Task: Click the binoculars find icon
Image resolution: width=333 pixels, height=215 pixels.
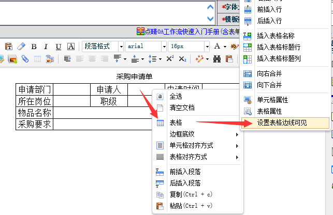Action: pos(216,59)
